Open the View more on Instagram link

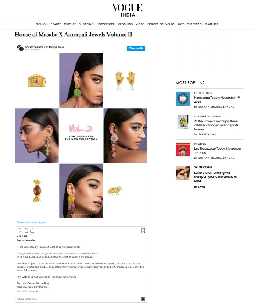point(32,222)
